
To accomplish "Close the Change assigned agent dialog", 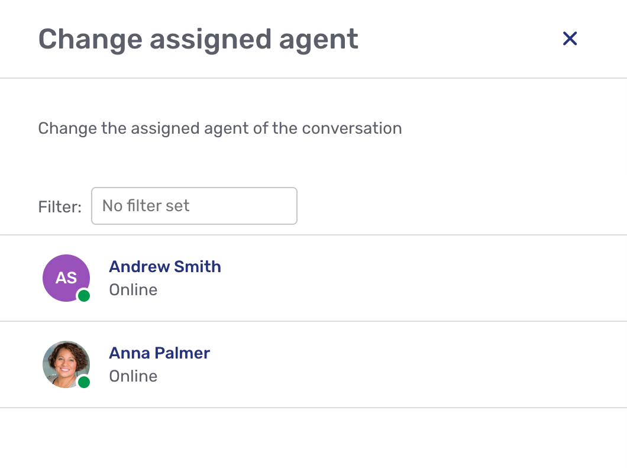I will (570, 38).
